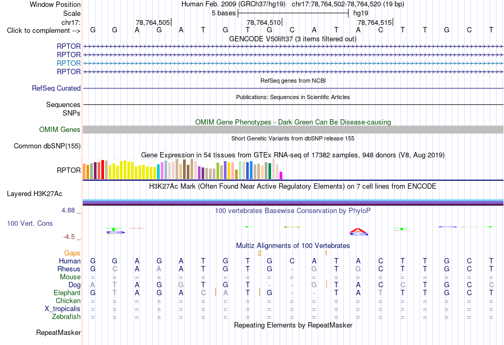Screen dimensions: 504x345
Task: Click the gray OMIM Genes item bar
Action: pyautogui.click(x=293, y=129)
